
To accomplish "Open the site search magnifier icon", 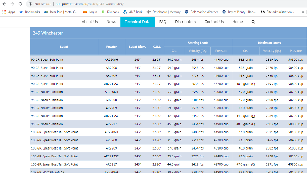I will (x=253, y=22).
